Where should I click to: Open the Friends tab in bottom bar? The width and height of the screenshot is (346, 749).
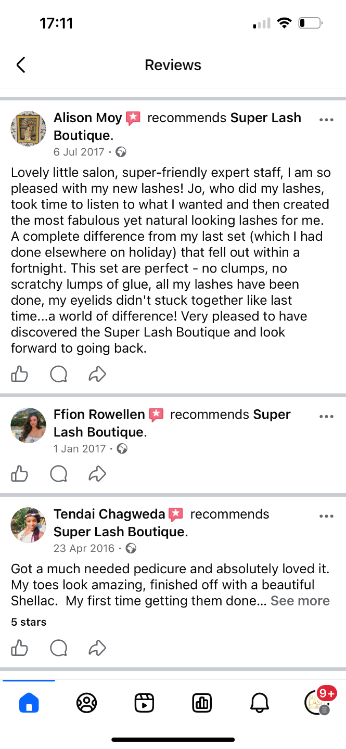pyautogui.click(x=86, y=703)
